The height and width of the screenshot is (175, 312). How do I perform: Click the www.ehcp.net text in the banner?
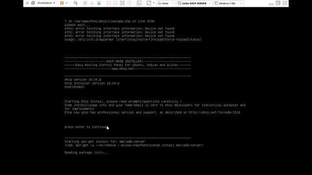coord(123,69)
